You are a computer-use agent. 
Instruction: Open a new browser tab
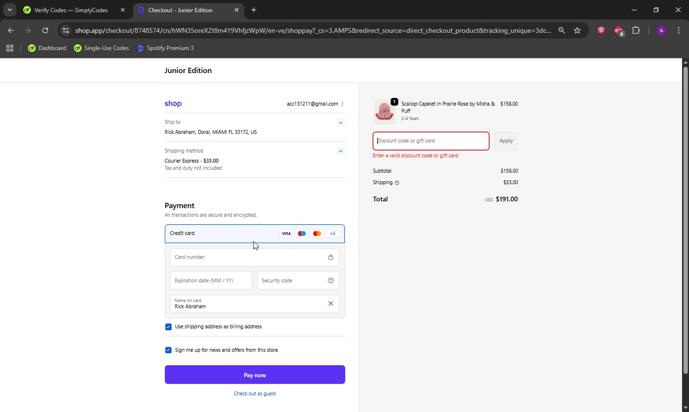coord(254,10)
